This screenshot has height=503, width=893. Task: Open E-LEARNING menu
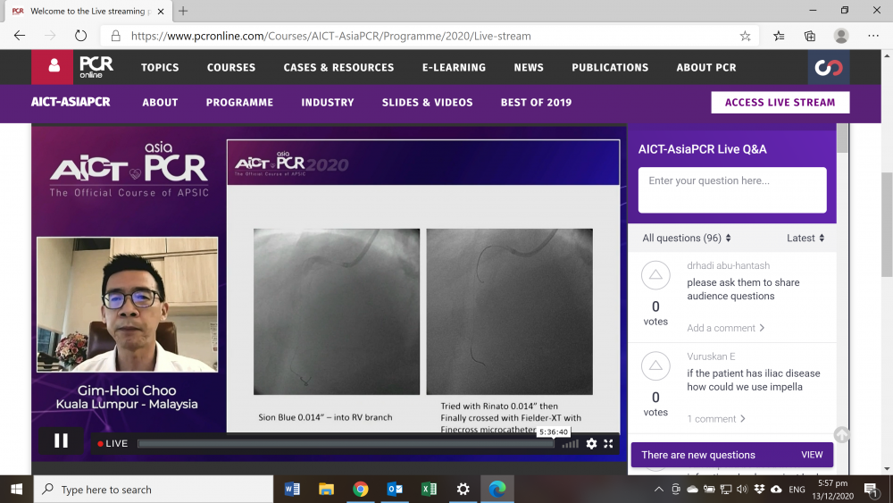454,67
